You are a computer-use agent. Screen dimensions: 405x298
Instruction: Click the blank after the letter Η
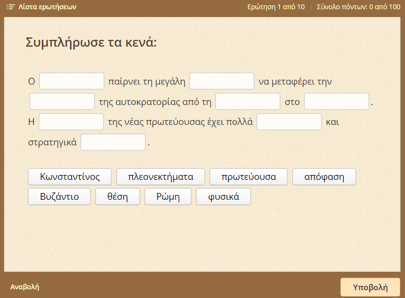tap(71, 122)
